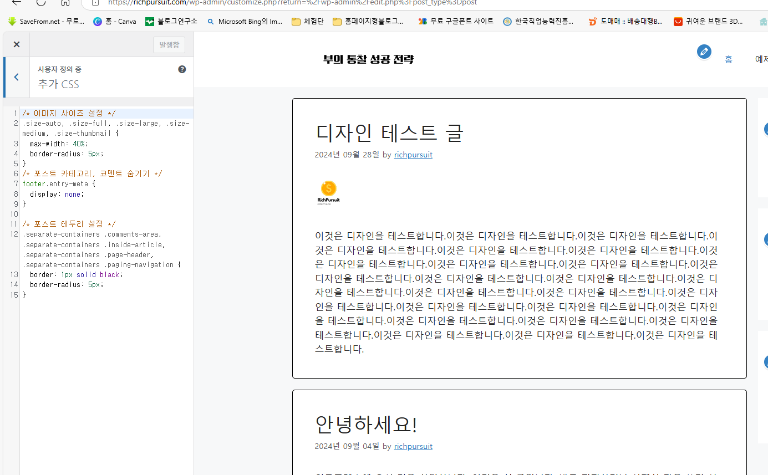Click the 추가 CSS section title

pos(58,84)
